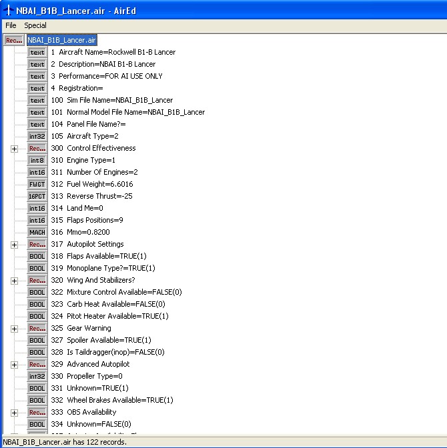The width and height of the screenshot is (447, 448).
Task: Click int32 icon for Propeller Type
Action: (37, 376)
